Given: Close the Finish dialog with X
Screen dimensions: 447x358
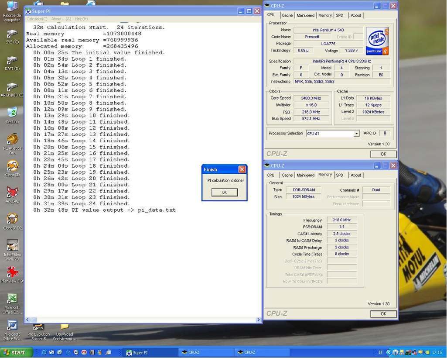Looking at the screenshot, I should coord(242,169).
